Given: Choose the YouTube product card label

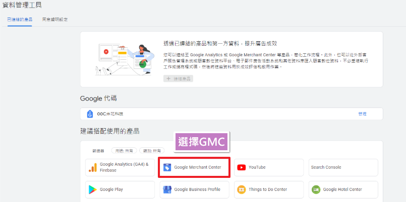Looking at the screenshot, I should tap(257, 167).
